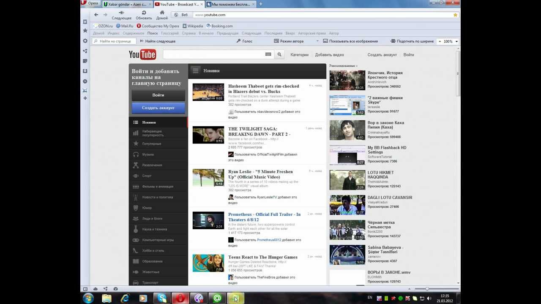
Task: Open the virtual keyboard icon in YouTube search
Action: pyautogui.click(x=268, y=54)
